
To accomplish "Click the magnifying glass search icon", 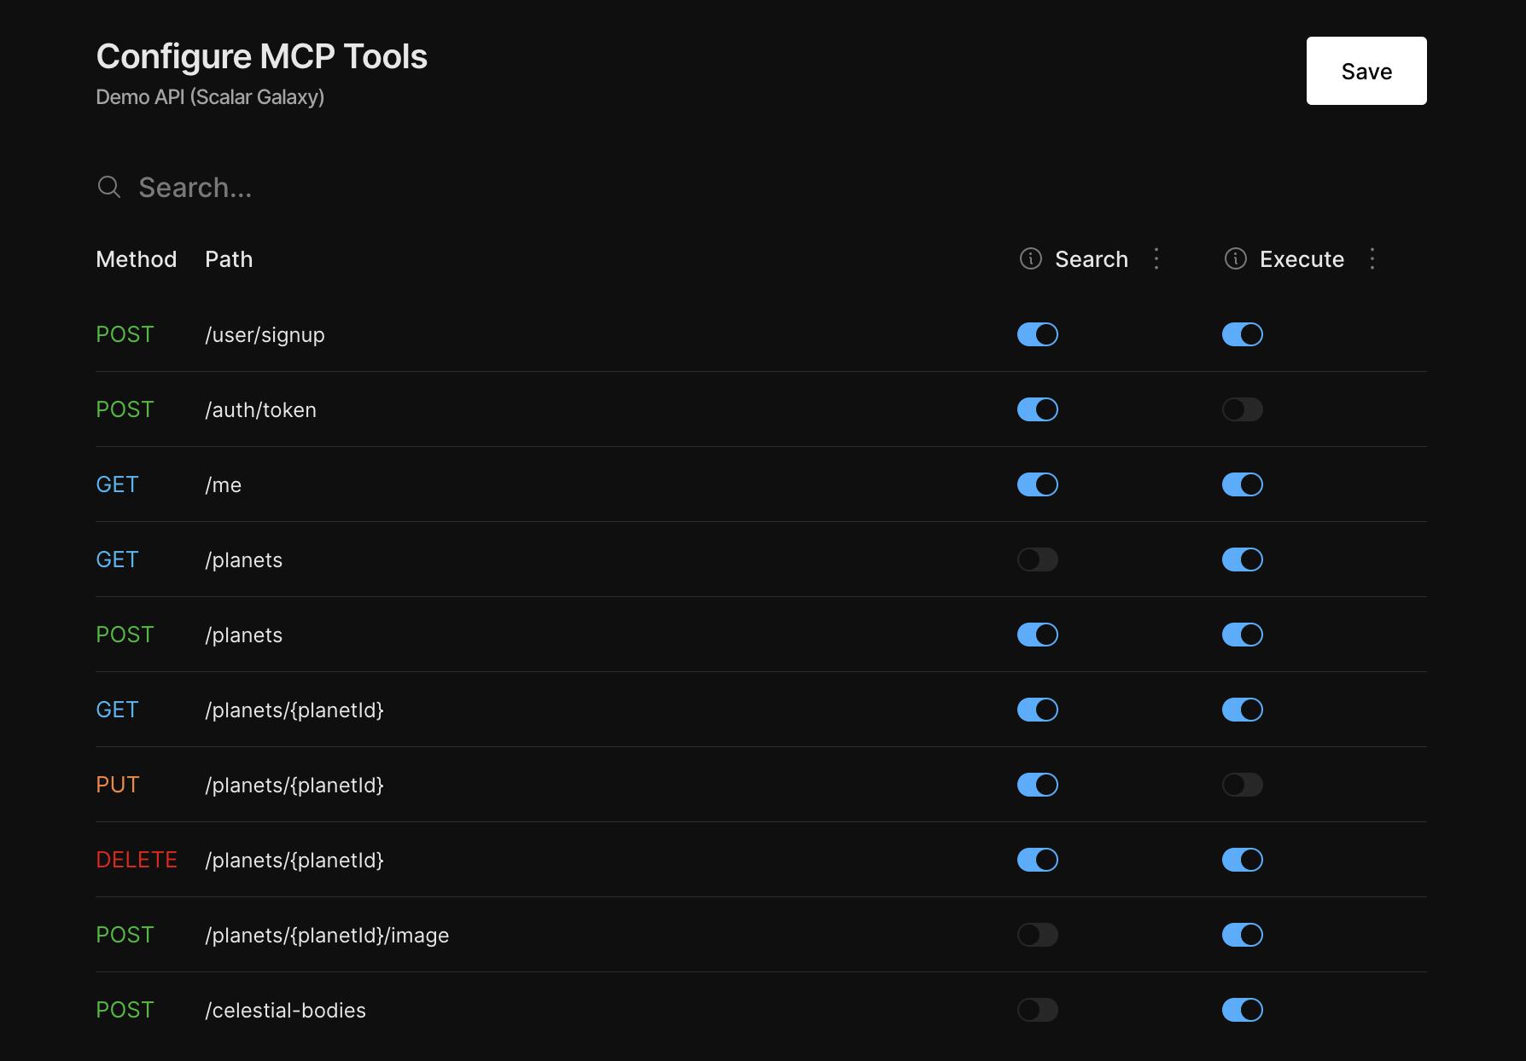I will [109, 187].
